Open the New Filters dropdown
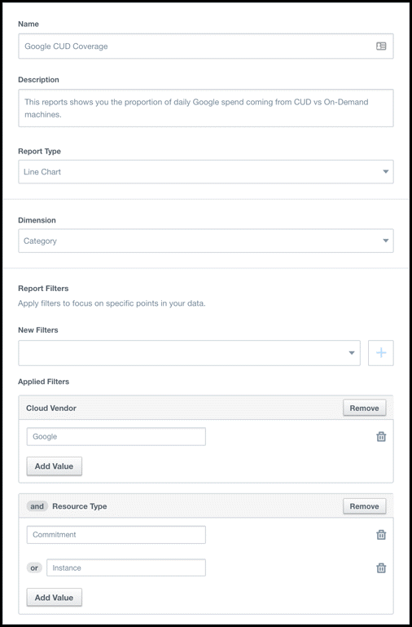This screenshot has width=412, height=627. pos(189,353)
